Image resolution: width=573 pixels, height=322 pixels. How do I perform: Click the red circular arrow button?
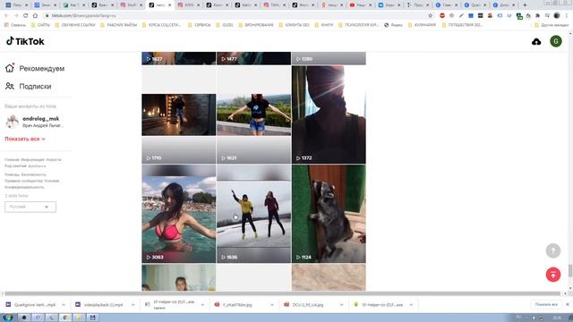click(x=553, y=275)
